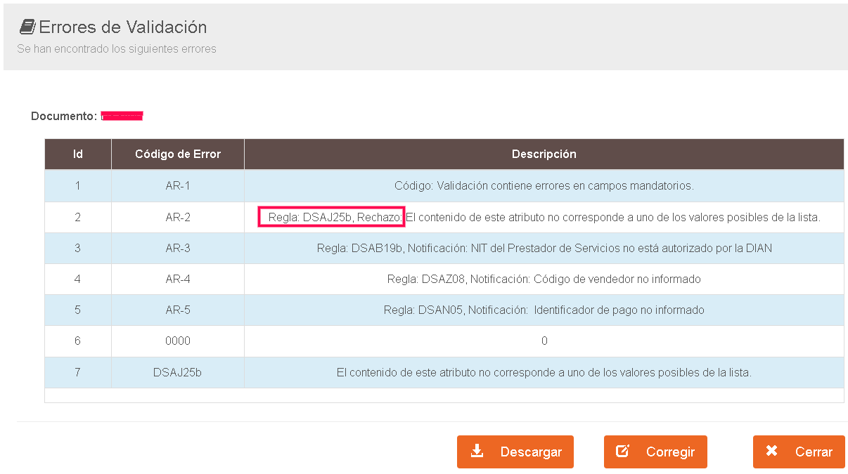Click the Descripción column header
Screen dimensions: 848x474
[x=544, y=154]
